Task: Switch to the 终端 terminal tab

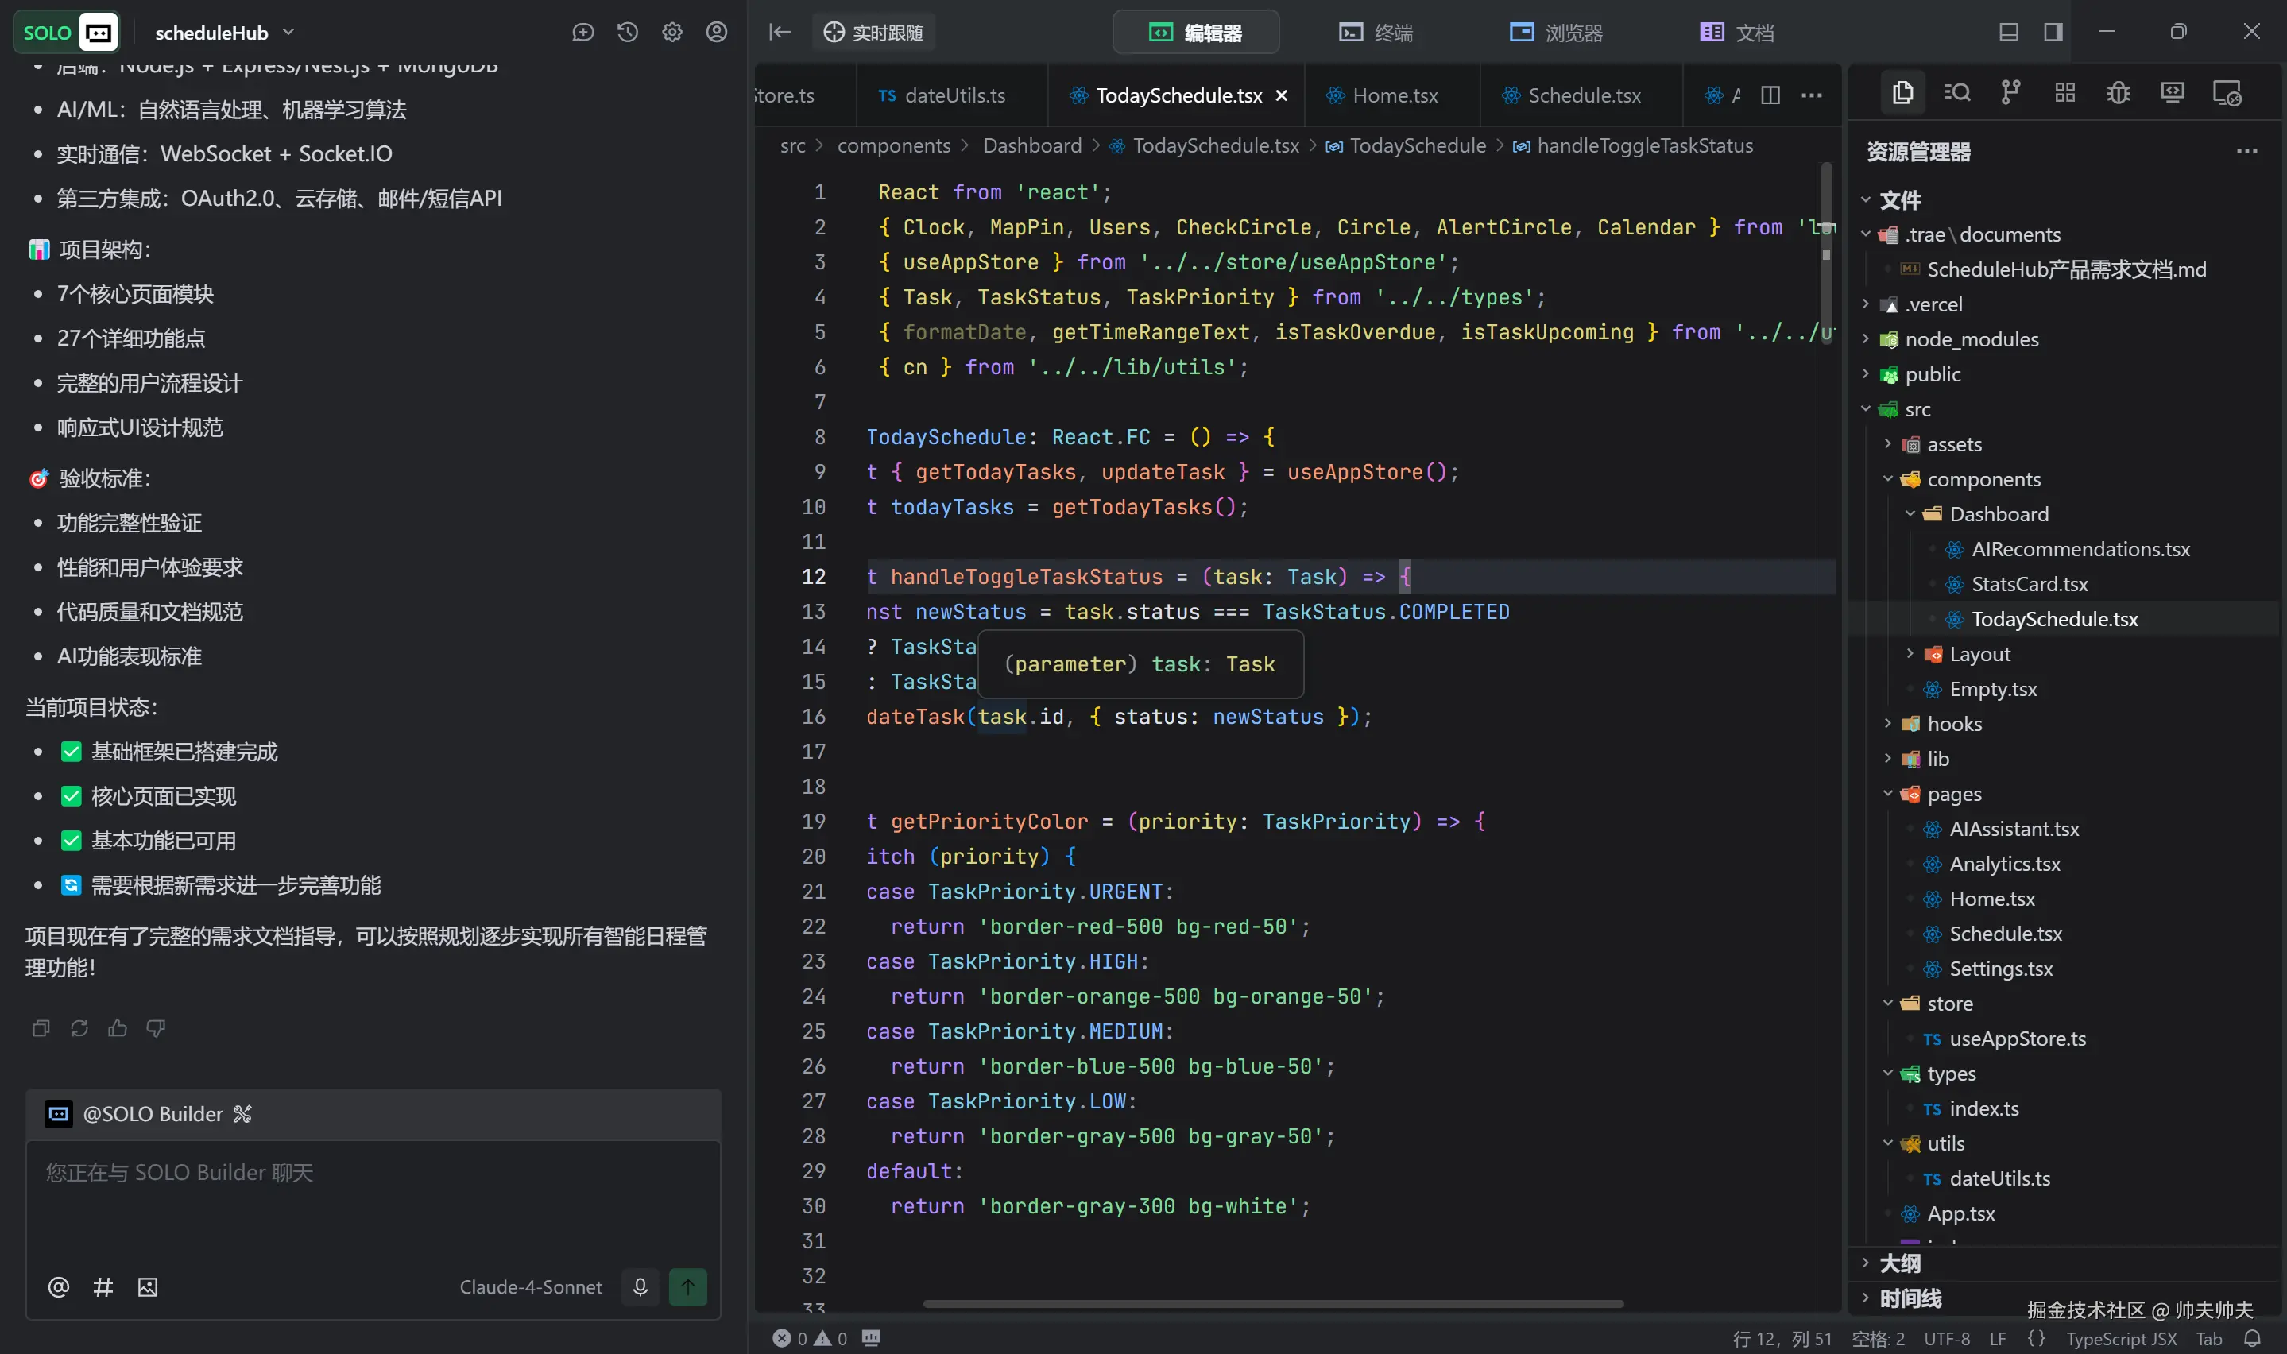Action: (x=1376, y=33)
